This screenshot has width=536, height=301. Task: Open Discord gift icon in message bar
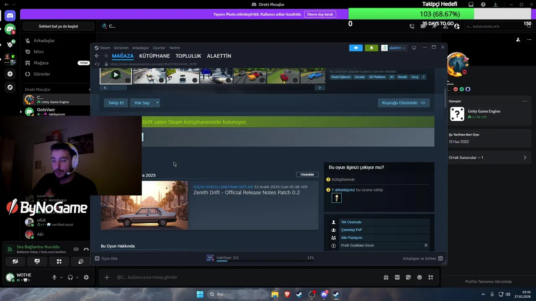[386, 277]
